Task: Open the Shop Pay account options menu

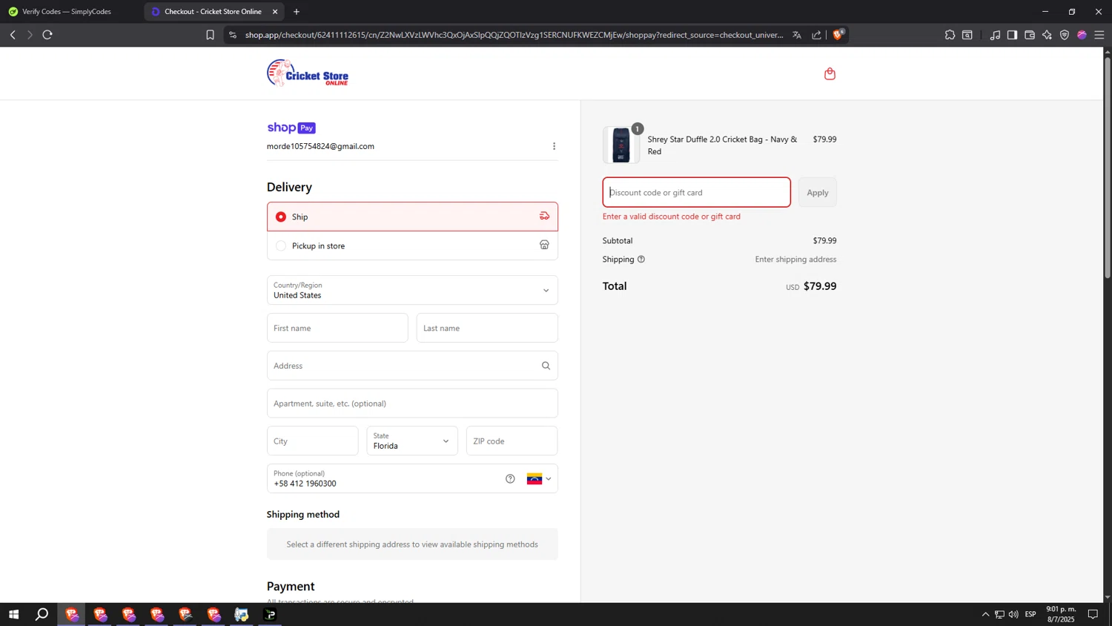Action: click(x=554, y=146)
